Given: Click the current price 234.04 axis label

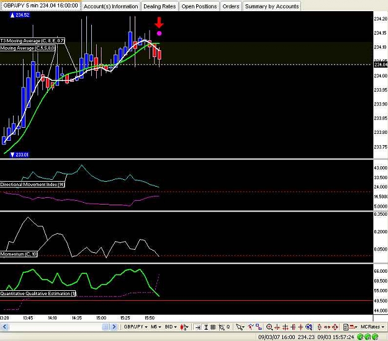Looking at the screenshot, I should [381, 64].
